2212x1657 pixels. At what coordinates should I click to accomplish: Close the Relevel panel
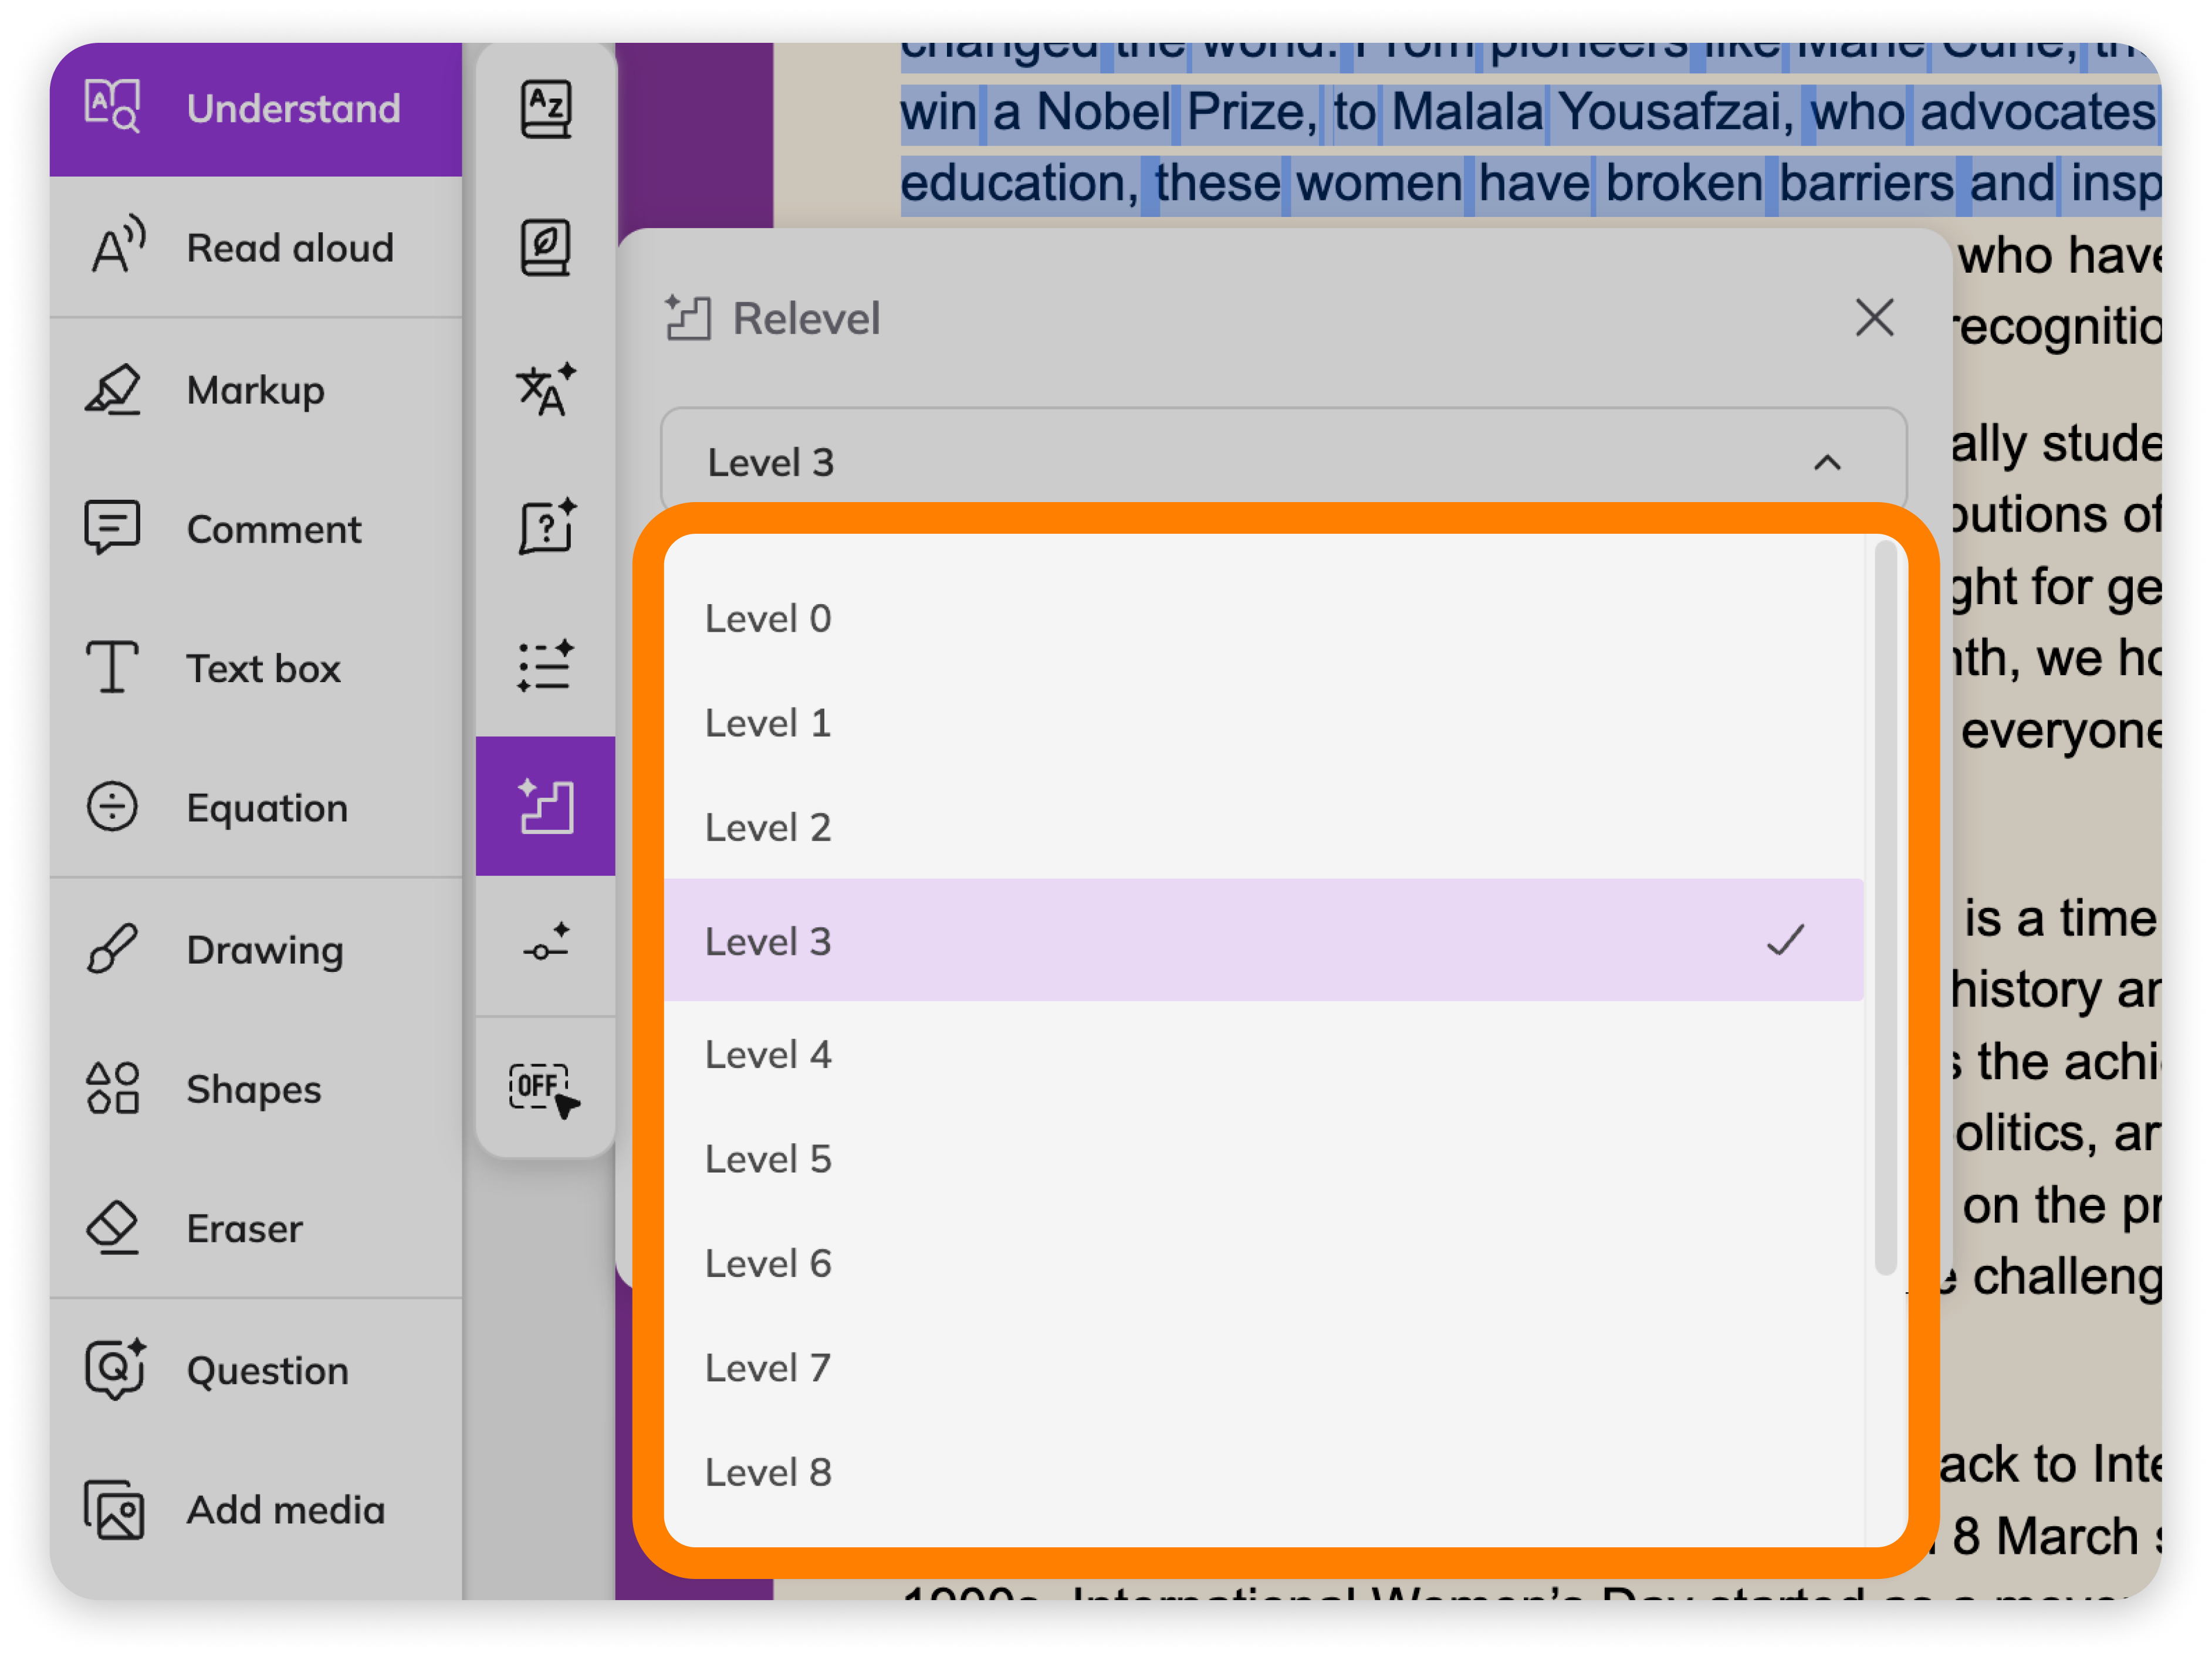1874,318
